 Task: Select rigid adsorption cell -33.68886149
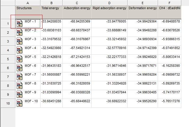(x=110, y=32)
